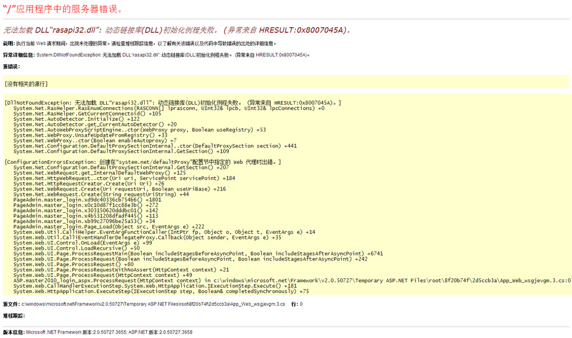
Task: Click the server error heading in red
Action: (x=63, y=10)
